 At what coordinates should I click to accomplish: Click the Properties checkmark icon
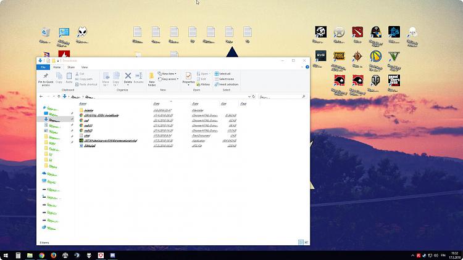click(x=188, y=76)
